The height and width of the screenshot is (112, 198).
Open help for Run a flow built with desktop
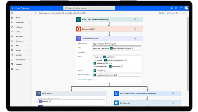pyautogui.click(x=173, y=94)
